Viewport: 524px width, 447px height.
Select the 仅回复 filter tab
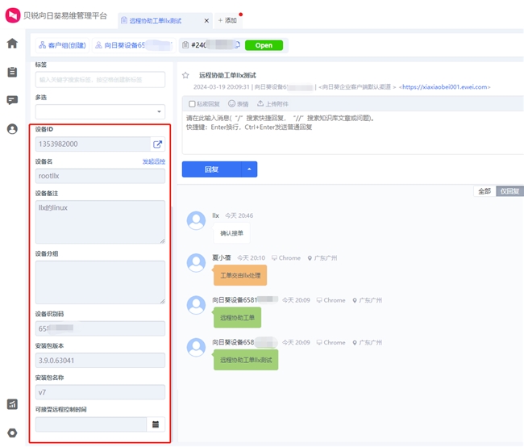tap(509, 191)
